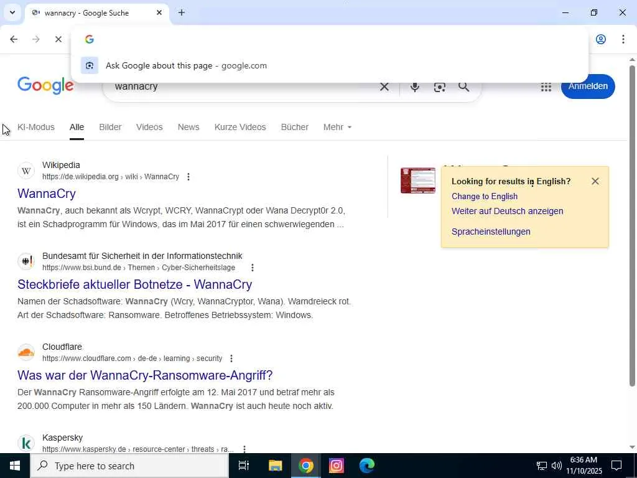Click the Google Lens icon in suggestion
This screenshot has height=478, width=637.
coord(90,65)
